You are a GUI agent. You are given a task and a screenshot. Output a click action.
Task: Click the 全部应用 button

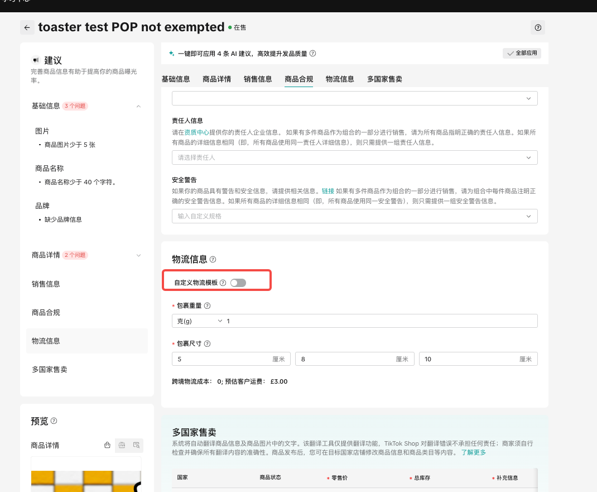click(522, 53)
